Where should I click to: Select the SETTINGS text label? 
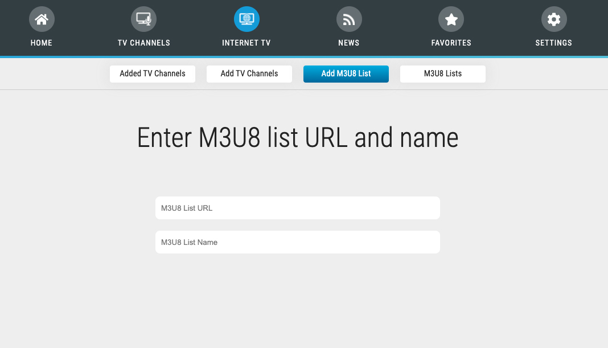(x=553, y=43)
